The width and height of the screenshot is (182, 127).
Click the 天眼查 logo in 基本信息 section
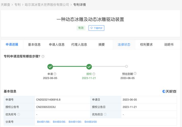click(169, 91)
